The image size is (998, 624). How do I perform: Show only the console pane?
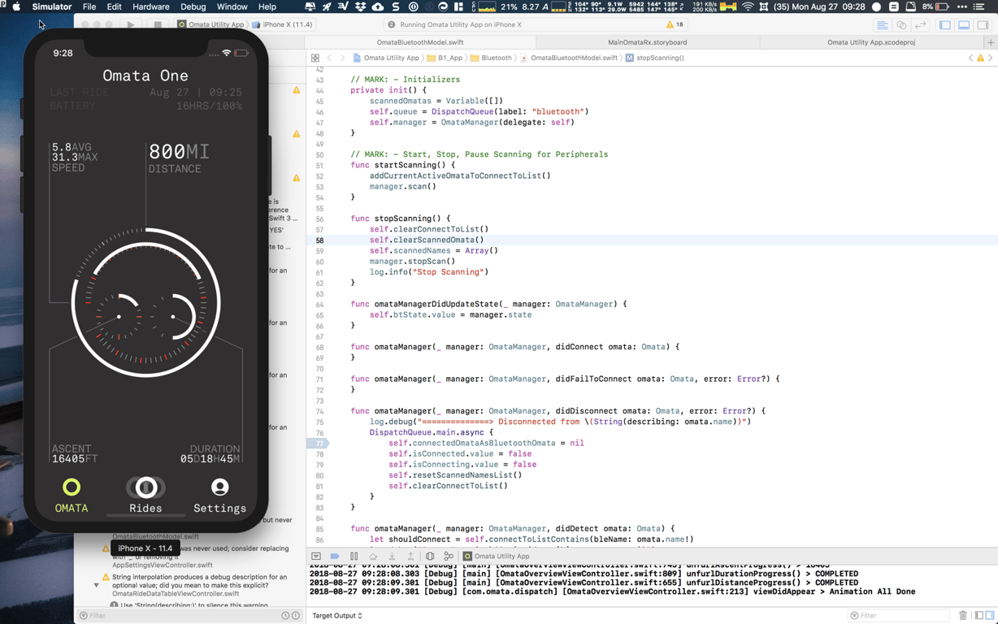[x=990, y=616]
